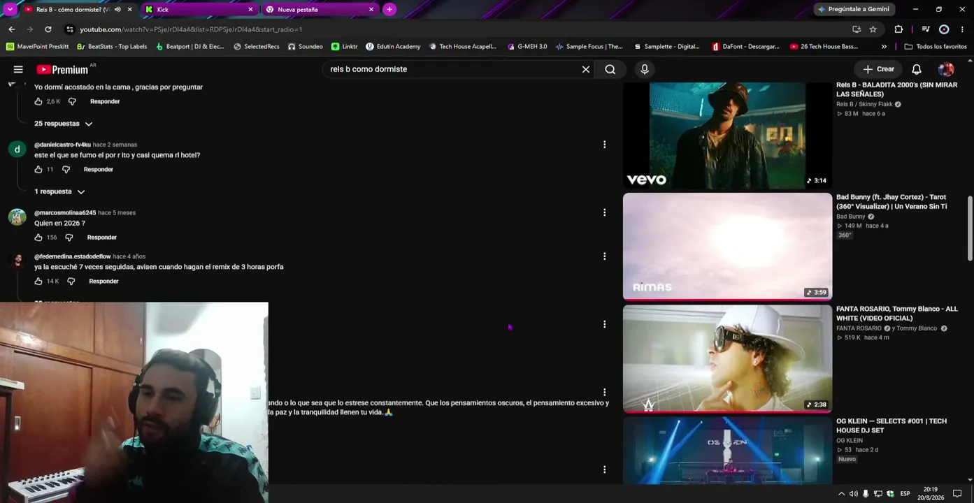974x503 pixels.
Task: View site information next to the address bar
Action: (69, 29)
